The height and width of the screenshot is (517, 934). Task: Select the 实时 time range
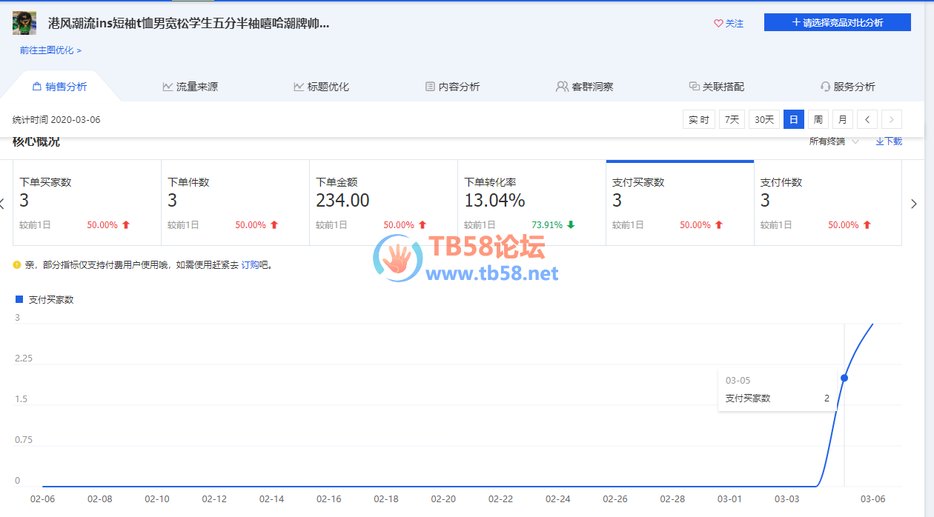(698, 119)
